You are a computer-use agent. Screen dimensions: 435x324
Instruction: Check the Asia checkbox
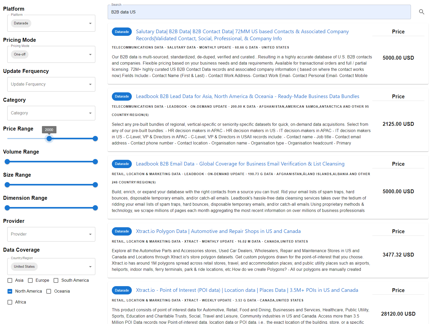[x=10, y=280]
